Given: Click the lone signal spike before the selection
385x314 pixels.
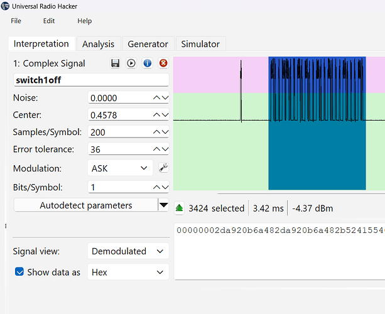Looking at the screenshot, I should coord(241,91).
